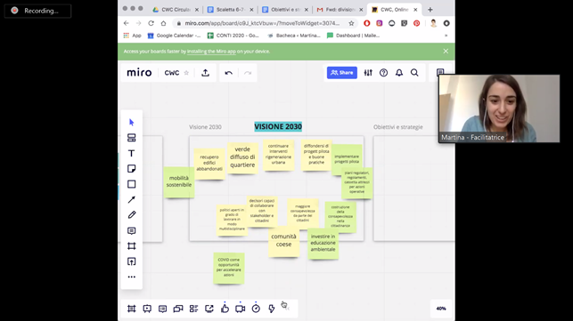This screenshot has height=321, width=573.
Task: Expand more tools via the three-dots button
Action: [x=132, y=277]
